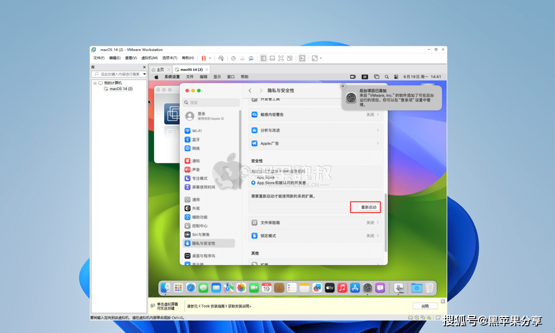Screen dimensions: 555x333
Task: Select Wi-Fi in the settings sidebar
Action: tap(209, 131)
